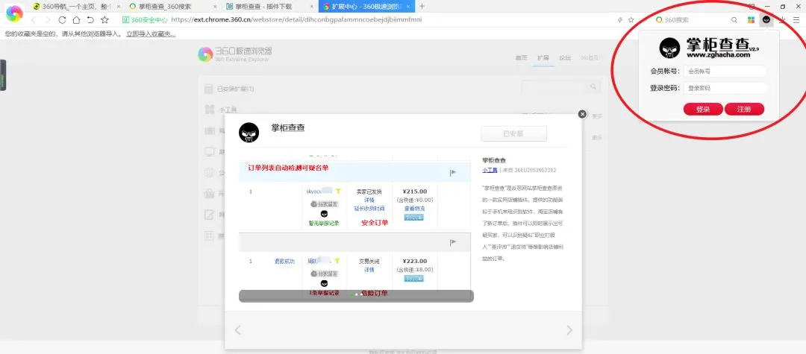Click the undo restore-tab icon

point(90,20)
